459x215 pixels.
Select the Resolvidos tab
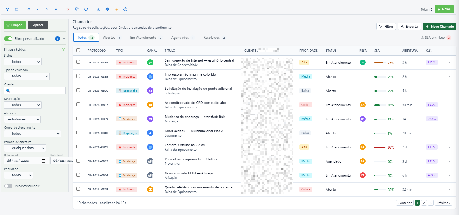click(x=214, y=38)
